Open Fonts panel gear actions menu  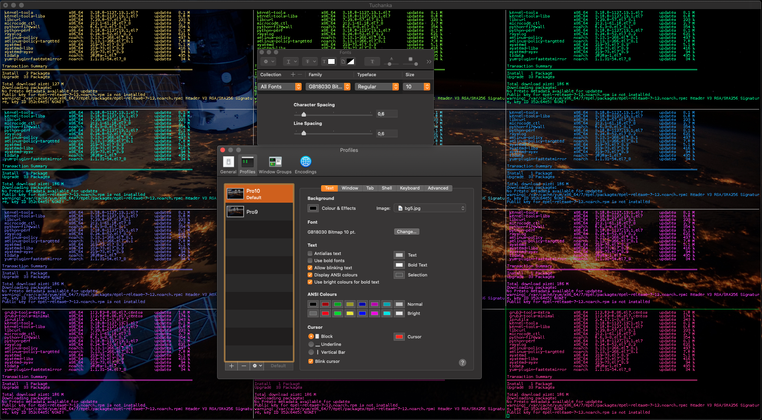coord(269,61)
